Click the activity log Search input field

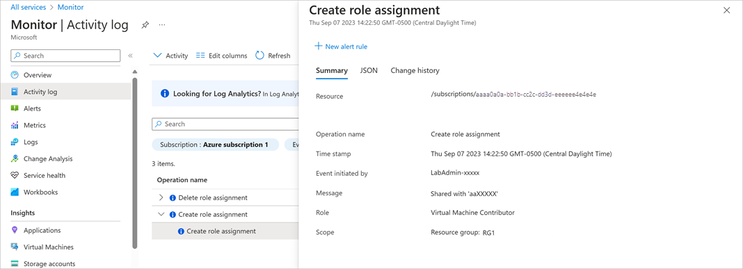[225, 124]
